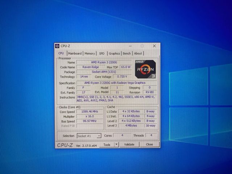Open the Mainboard tab
The width and height of the screenshot is (232, 174).
pos(75,53)
